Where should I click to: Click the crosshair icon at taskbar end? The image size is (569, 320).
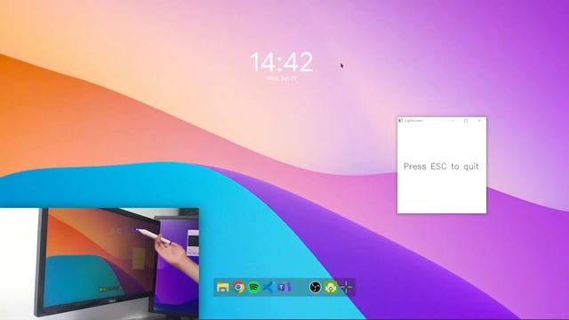(x=346, y=287)
